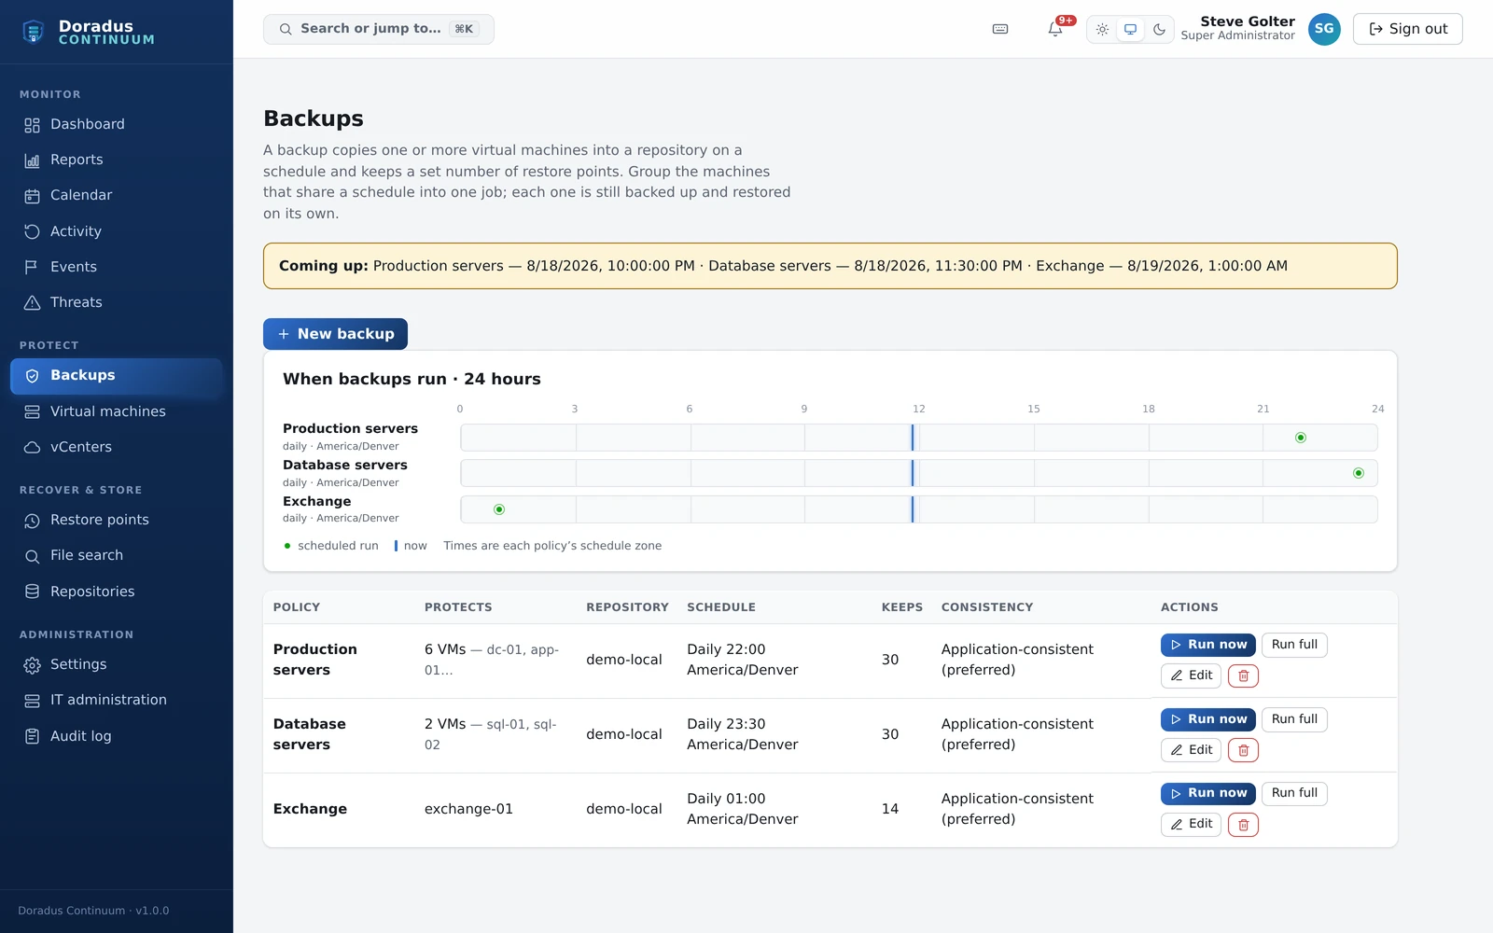Run now for Database servers
Image resolution: width=1493 pixels, height=933 pixels.
1207,719
